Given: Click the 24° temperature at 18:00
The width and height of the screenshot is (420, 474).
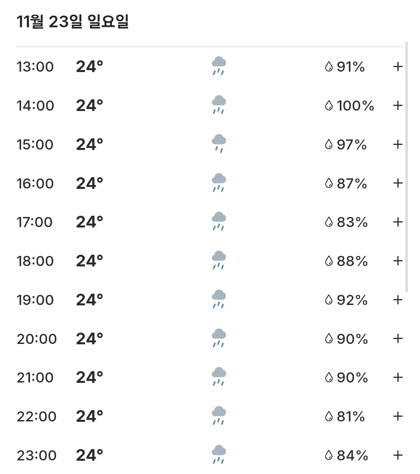Looking at the screenshot, I should click(90, 261).
